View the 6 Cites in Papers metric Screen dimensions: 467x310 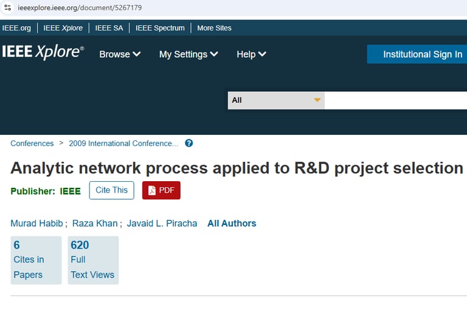[36, 260]
